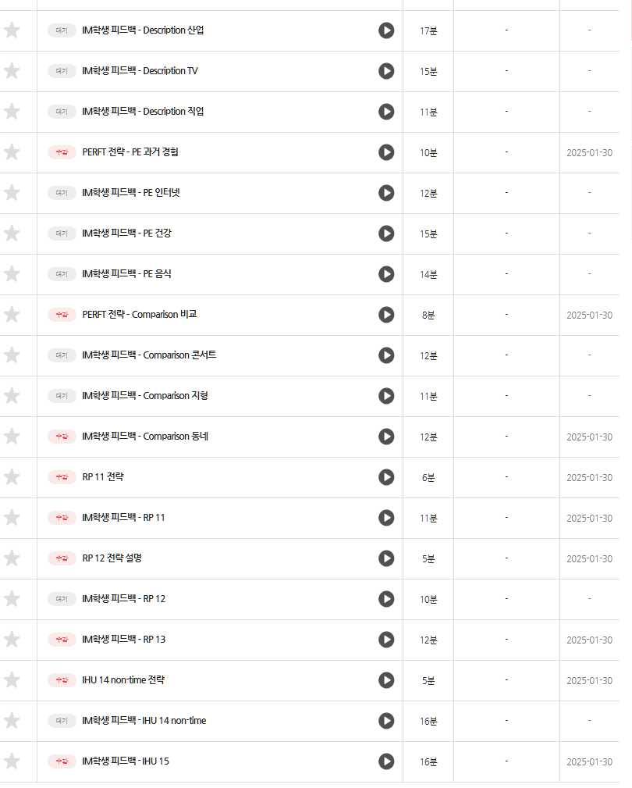Play the RP 12 전략 설명 lecture
This screenshot has height=788, width=632.
click(x=386, y=558)
